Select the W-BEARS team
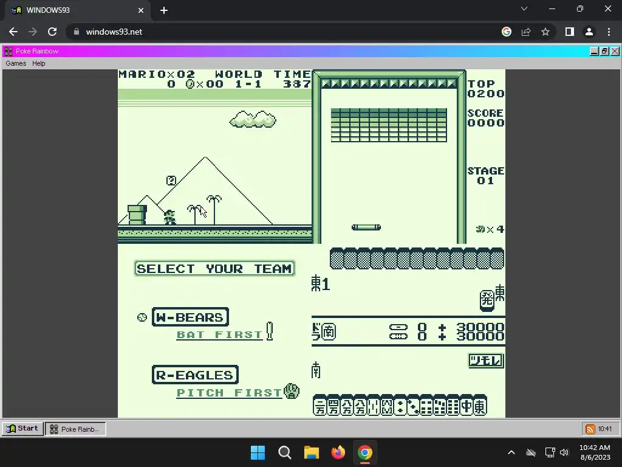The image size is (622, 467). click(190, 317)
